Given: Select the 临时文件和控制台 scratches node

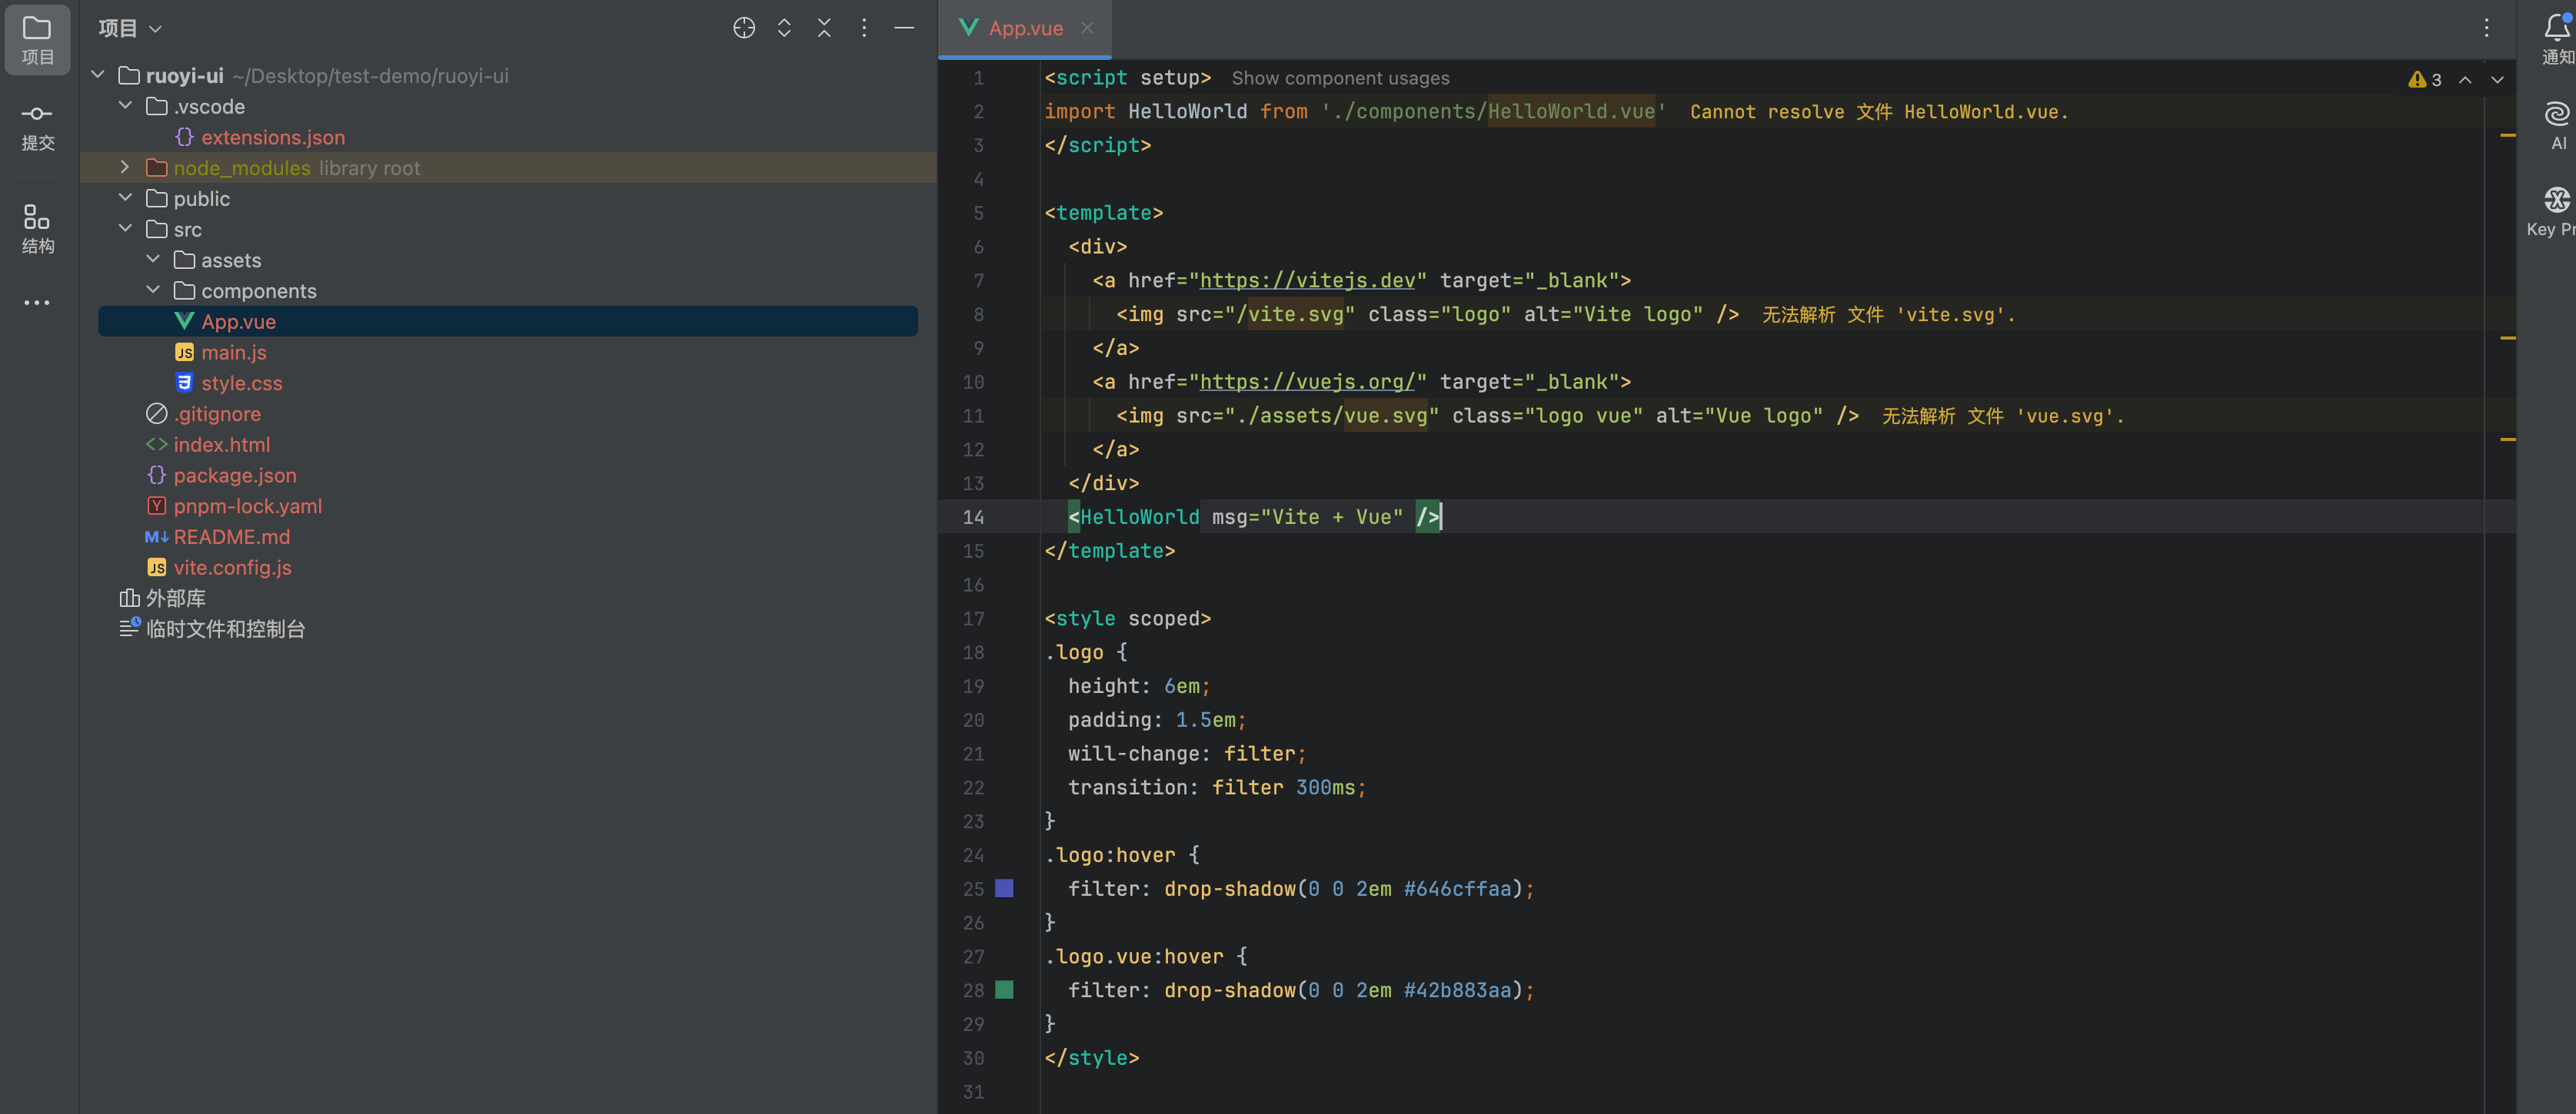Looking at the screenshot, I should coord(212,629).
